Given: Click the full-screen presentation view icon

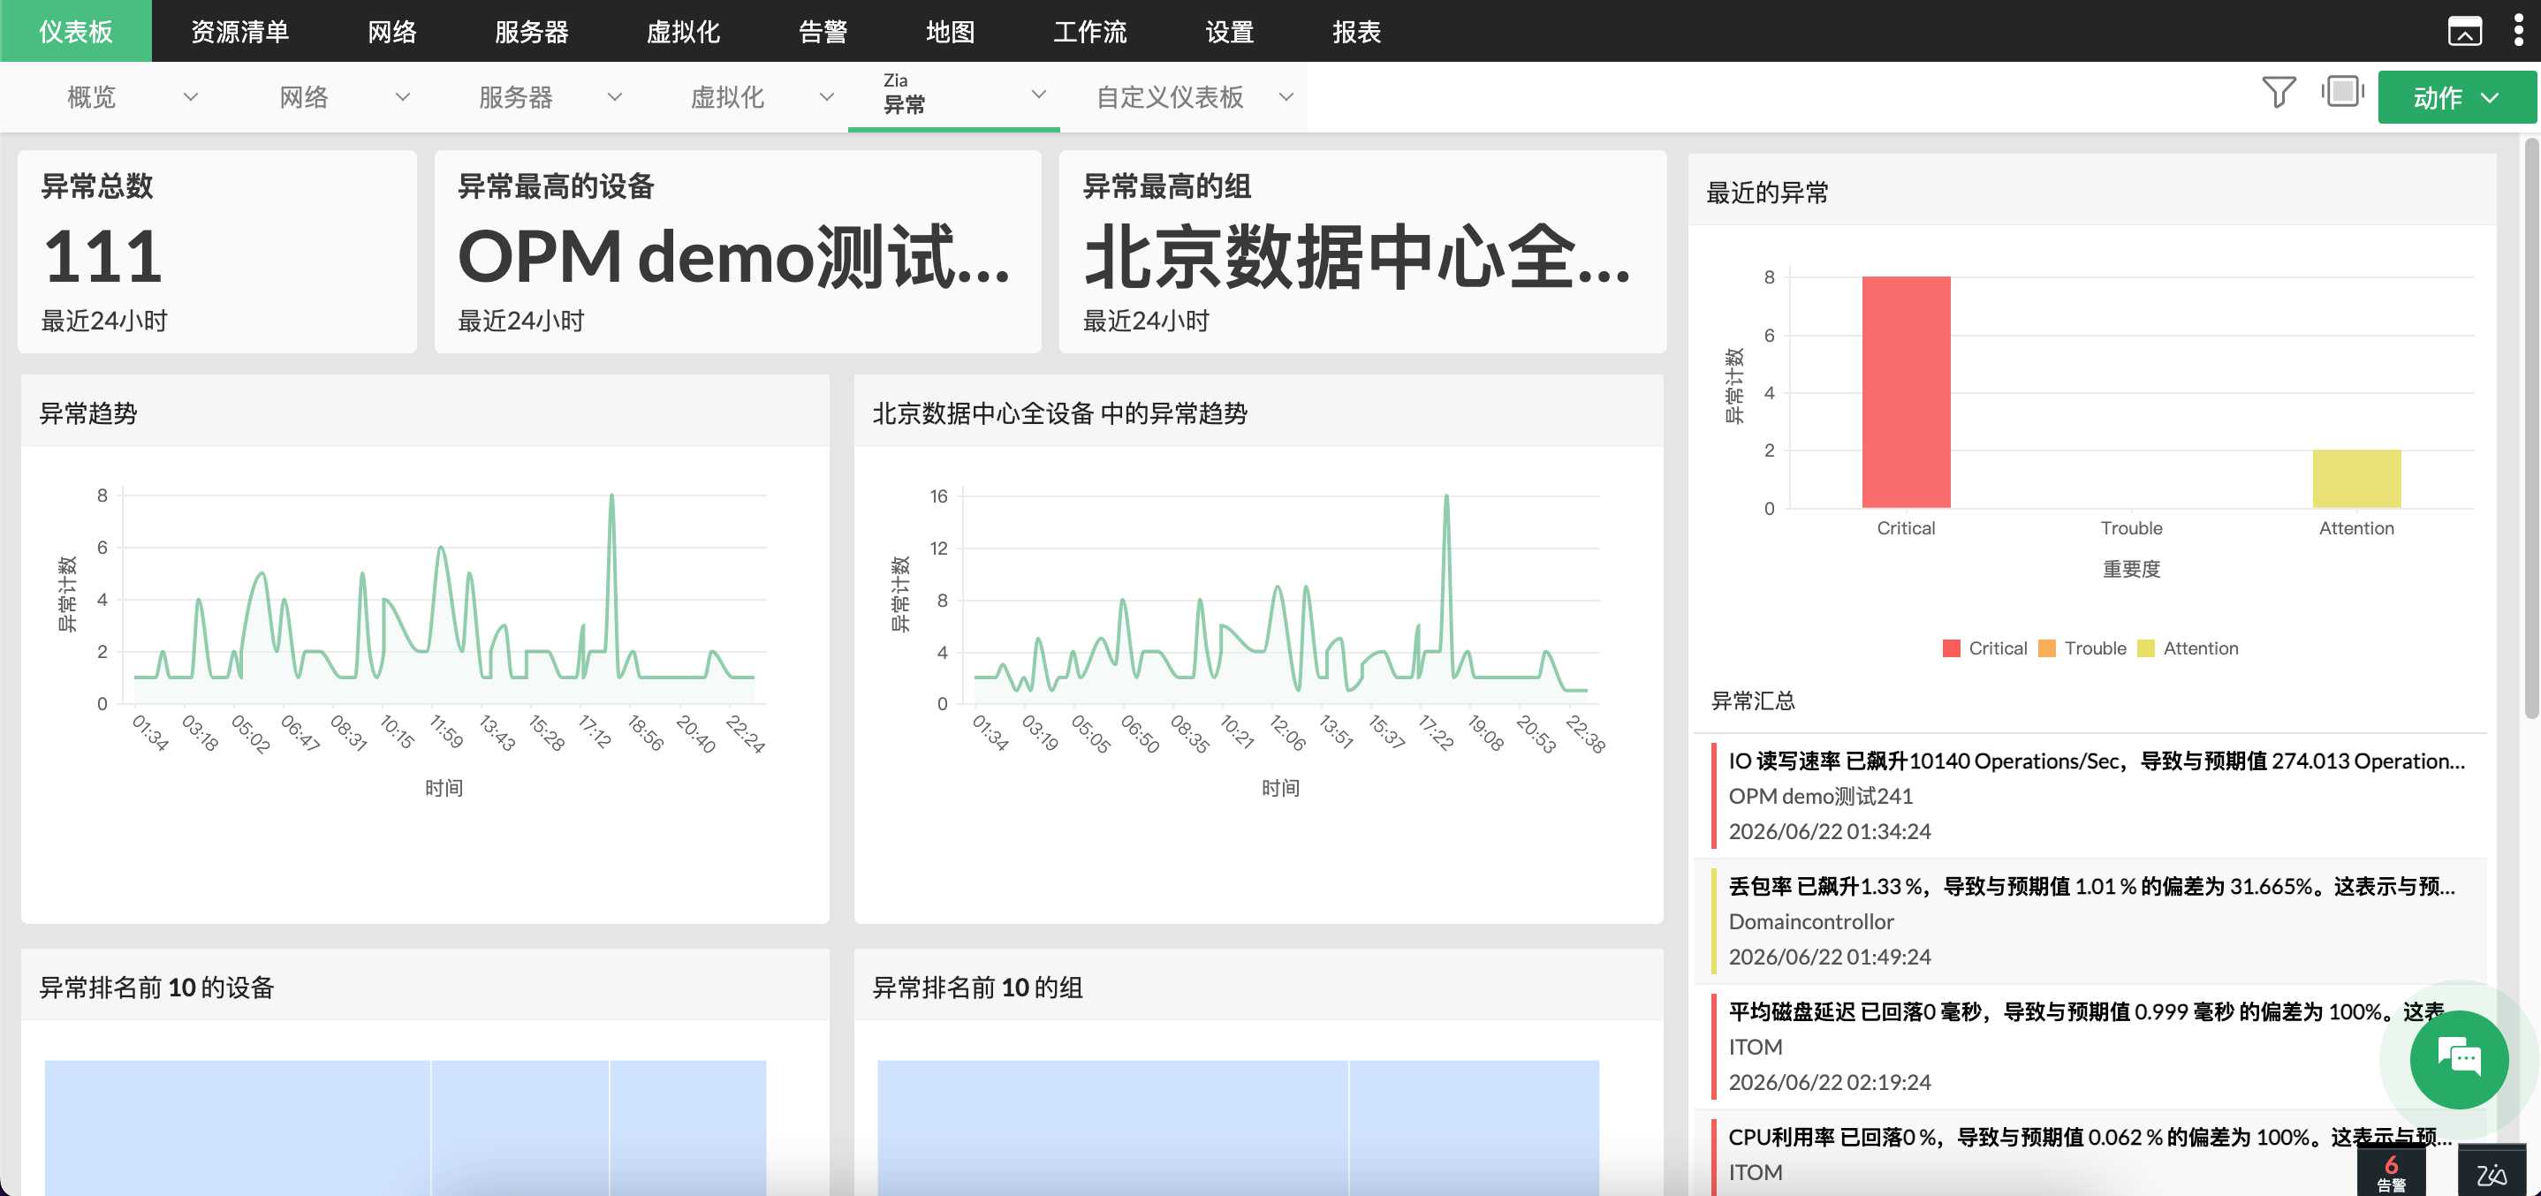Looking at the screenshot, I should point(2343,92).
